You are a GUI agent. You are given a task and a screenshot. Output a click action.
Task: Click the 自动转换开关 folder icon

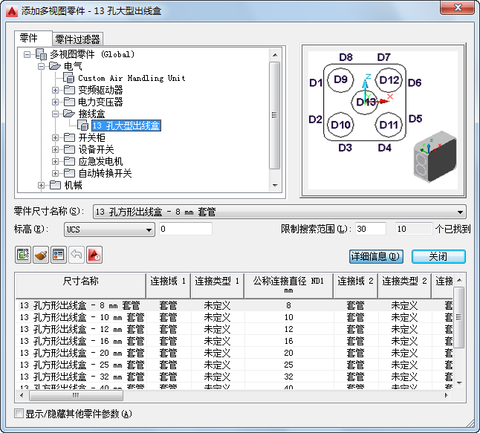point(70,174)
